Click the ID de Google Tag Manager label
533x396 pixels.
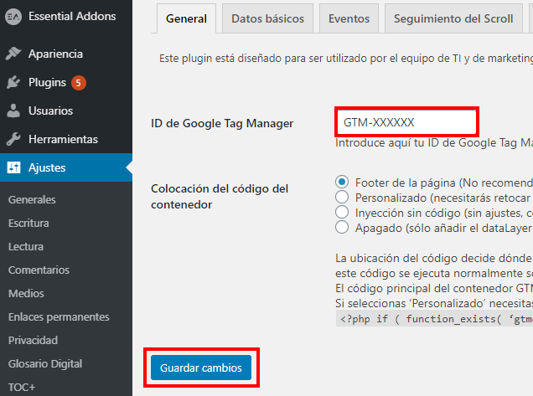click(222, 123)
